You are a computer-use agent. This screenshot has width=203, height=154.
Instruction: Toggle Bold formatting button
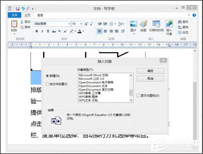tap(37, 31)
